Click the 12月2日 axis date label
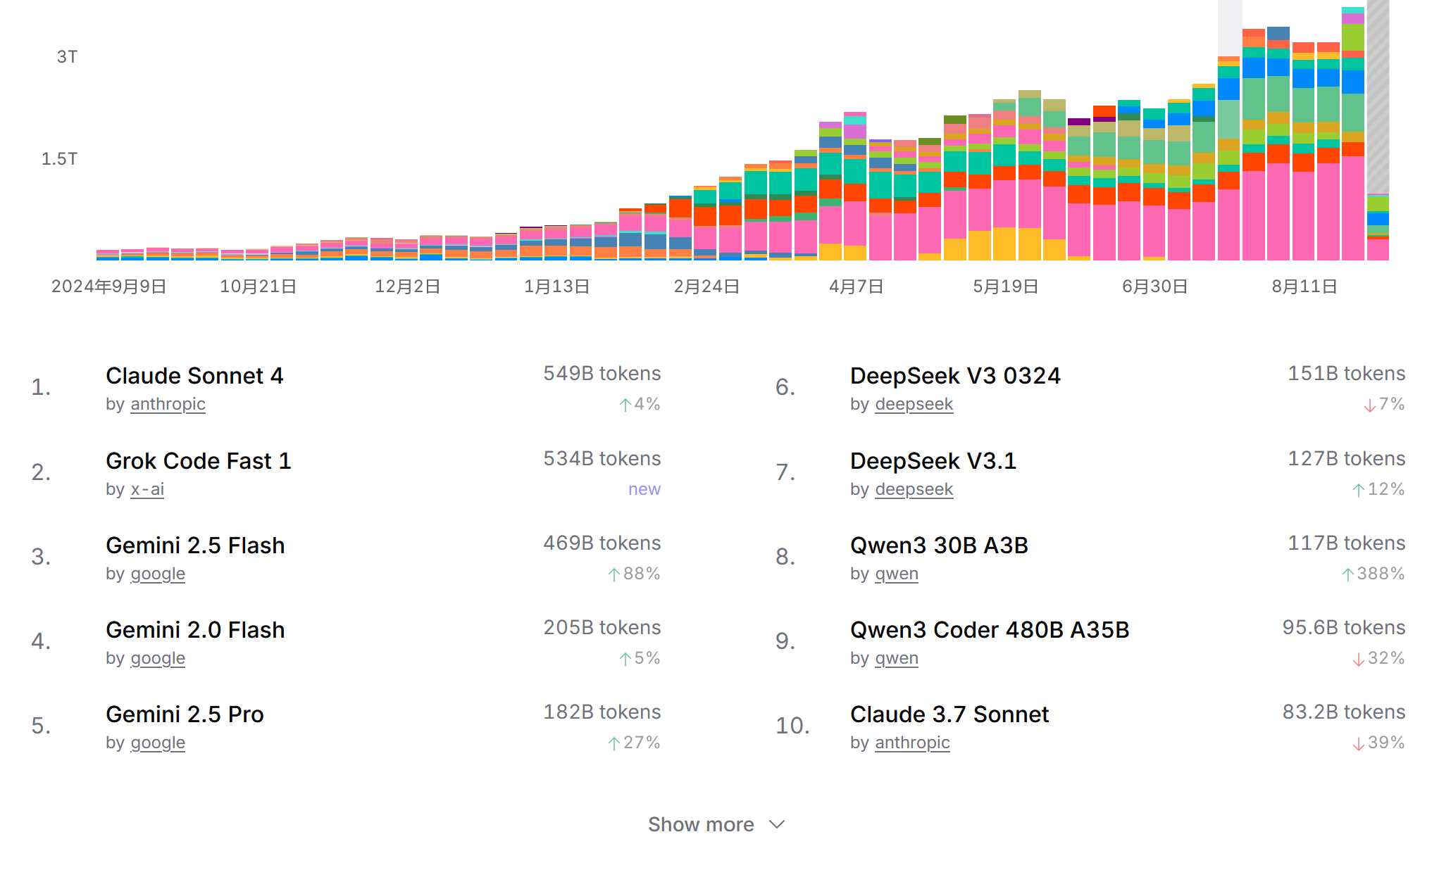This screenshot has height=870, width=1451. [408, 286]
